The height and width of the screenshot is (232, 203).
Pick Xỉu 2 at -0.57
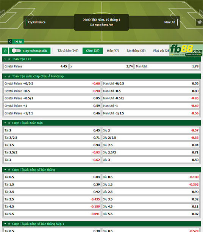pyautogui.click(x=151, y=130)
